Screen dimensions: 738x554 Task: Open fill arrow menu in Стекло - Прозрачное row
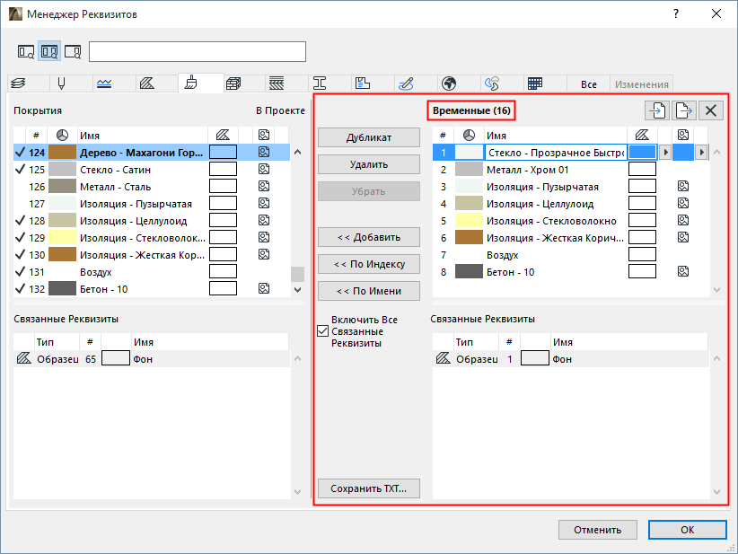665,153
